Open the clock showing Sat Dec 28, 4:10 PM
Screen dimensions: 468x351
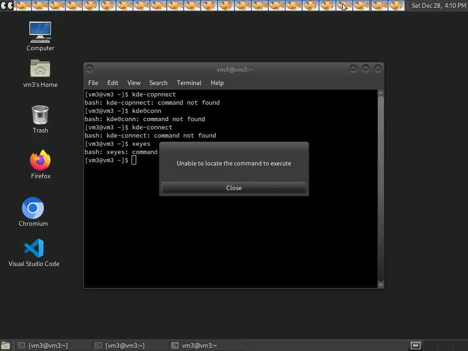pos(438,5)
